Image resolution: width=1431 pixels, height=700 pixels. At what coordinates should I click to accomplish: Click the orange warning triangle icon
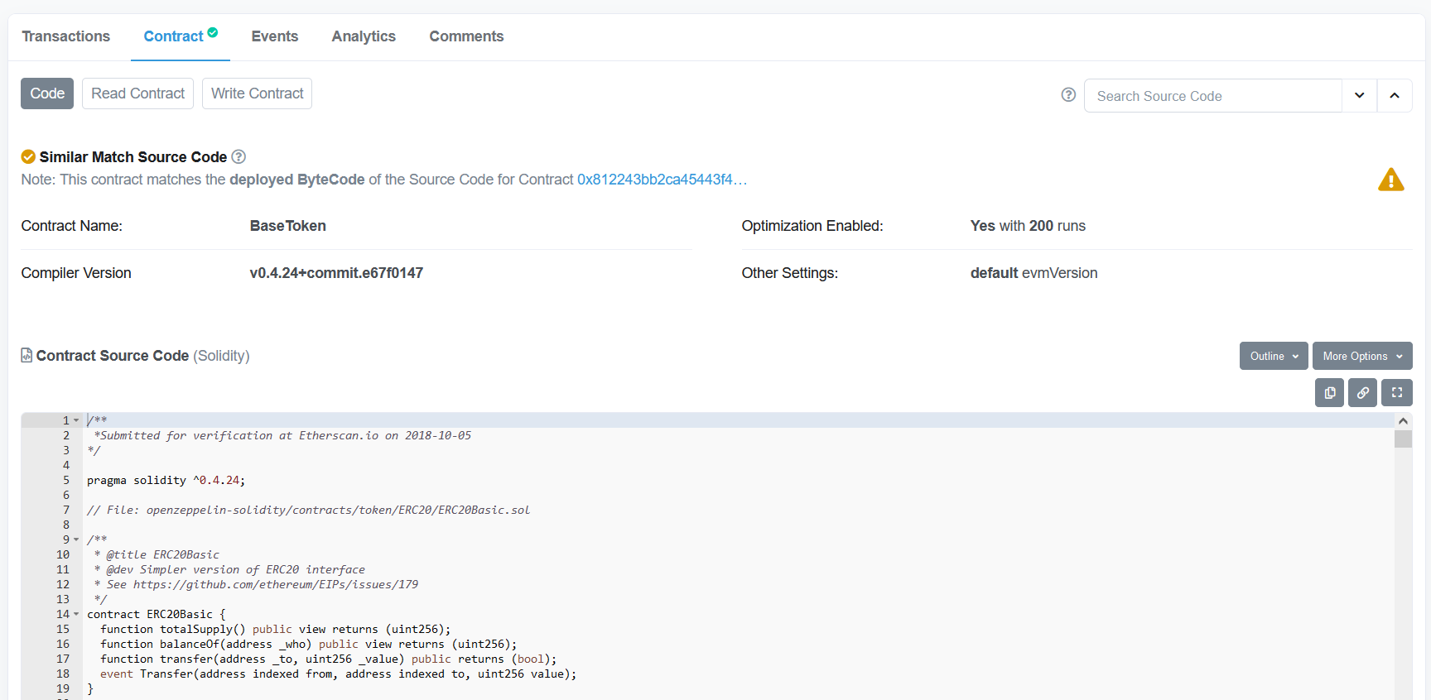[1390, 180]
